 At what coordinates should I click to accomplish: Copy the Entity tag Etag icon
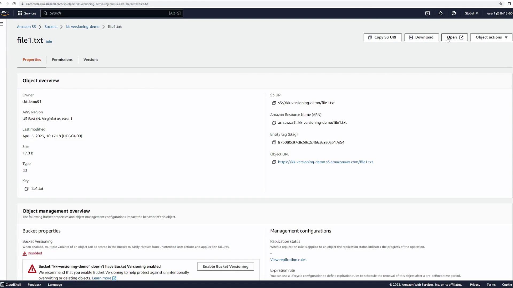(274, 142)
